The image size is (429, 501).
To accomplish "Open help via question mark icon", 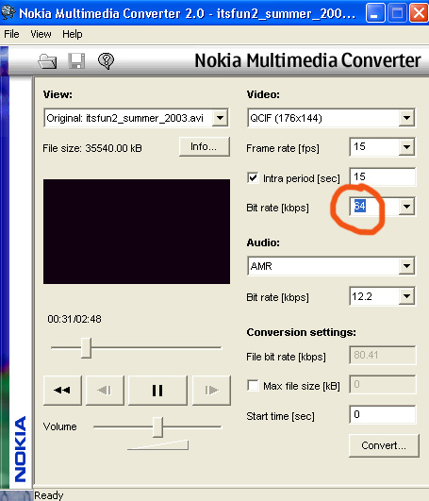I will [106, 60].
